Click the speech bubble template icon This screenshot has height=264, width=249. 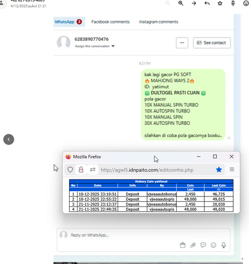coord(203,245)
